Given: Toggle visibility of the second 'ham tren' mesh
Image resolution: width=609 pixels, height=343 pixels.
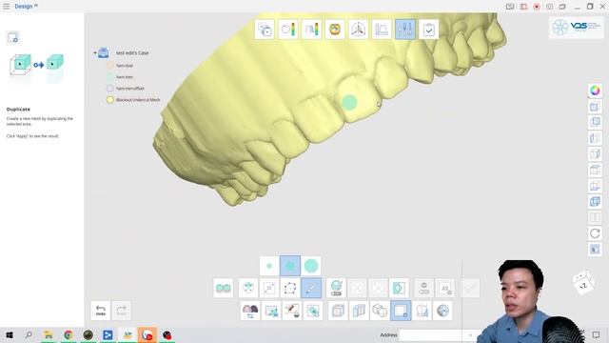Looking at the screenshot, I should click(110, 77).
